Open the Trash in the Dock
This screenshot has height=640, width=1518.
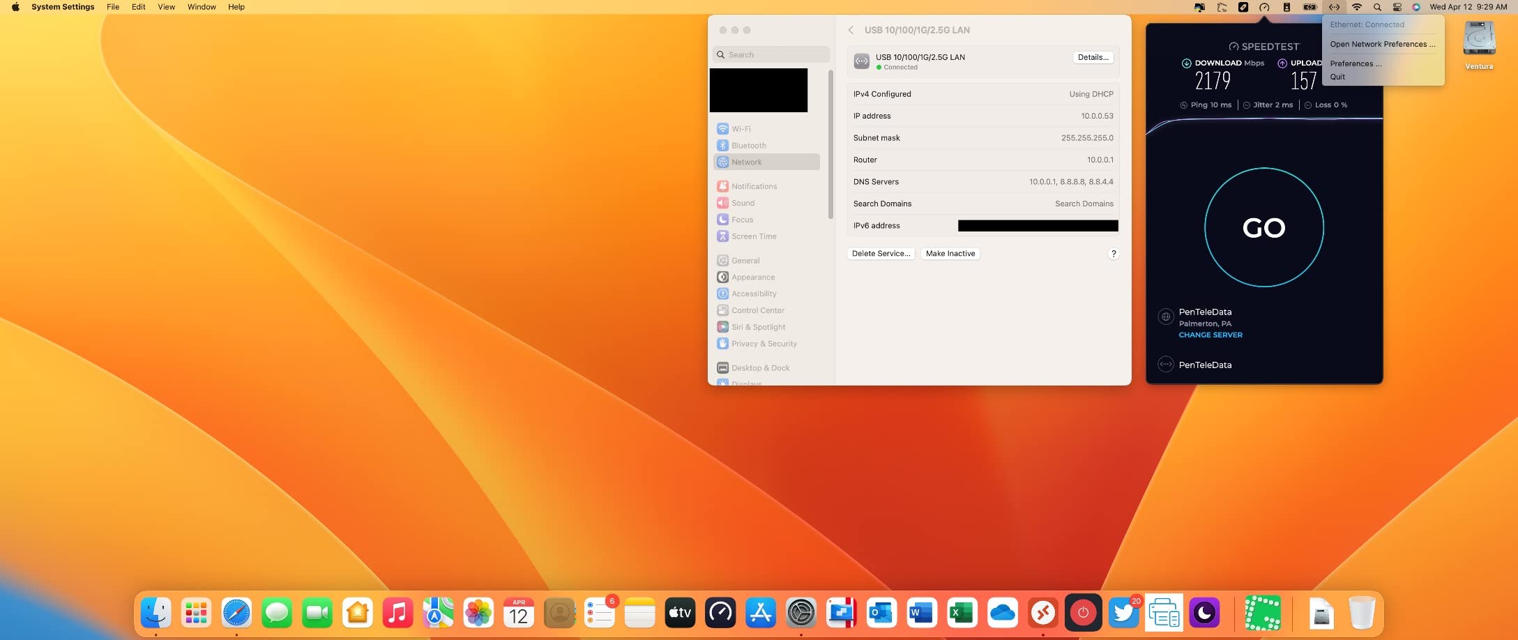pyautogui.click(x=1362, y=613)
